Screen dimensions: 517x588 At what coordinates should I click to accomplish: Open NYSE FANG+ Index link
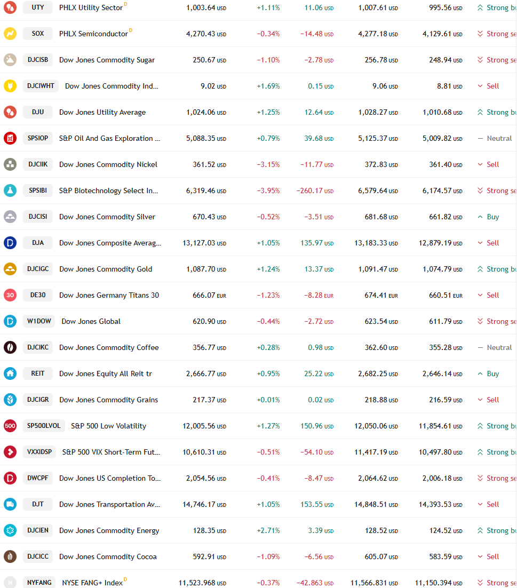point(92,583)
